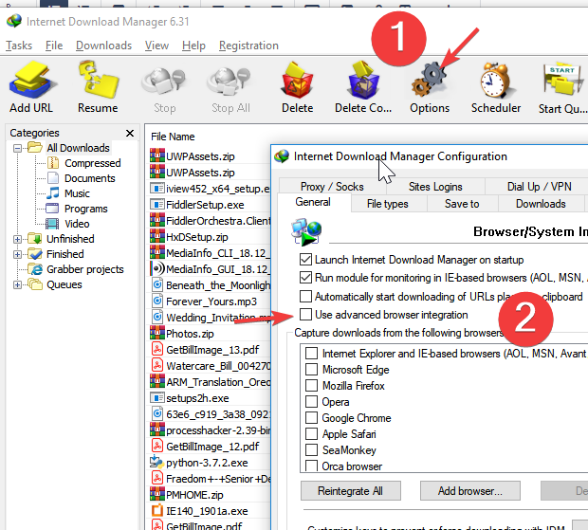Screen dimensions: 588x530
Task: Uncheck Launch Internet Download Manager on startup
Action: tap(305, 260)
